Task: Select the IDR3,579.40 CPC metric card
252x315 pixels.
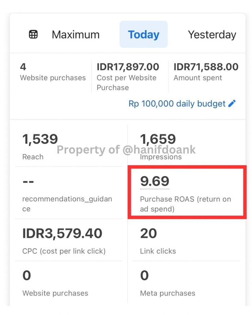Action: pyautogui.click(x=68, y=240)
